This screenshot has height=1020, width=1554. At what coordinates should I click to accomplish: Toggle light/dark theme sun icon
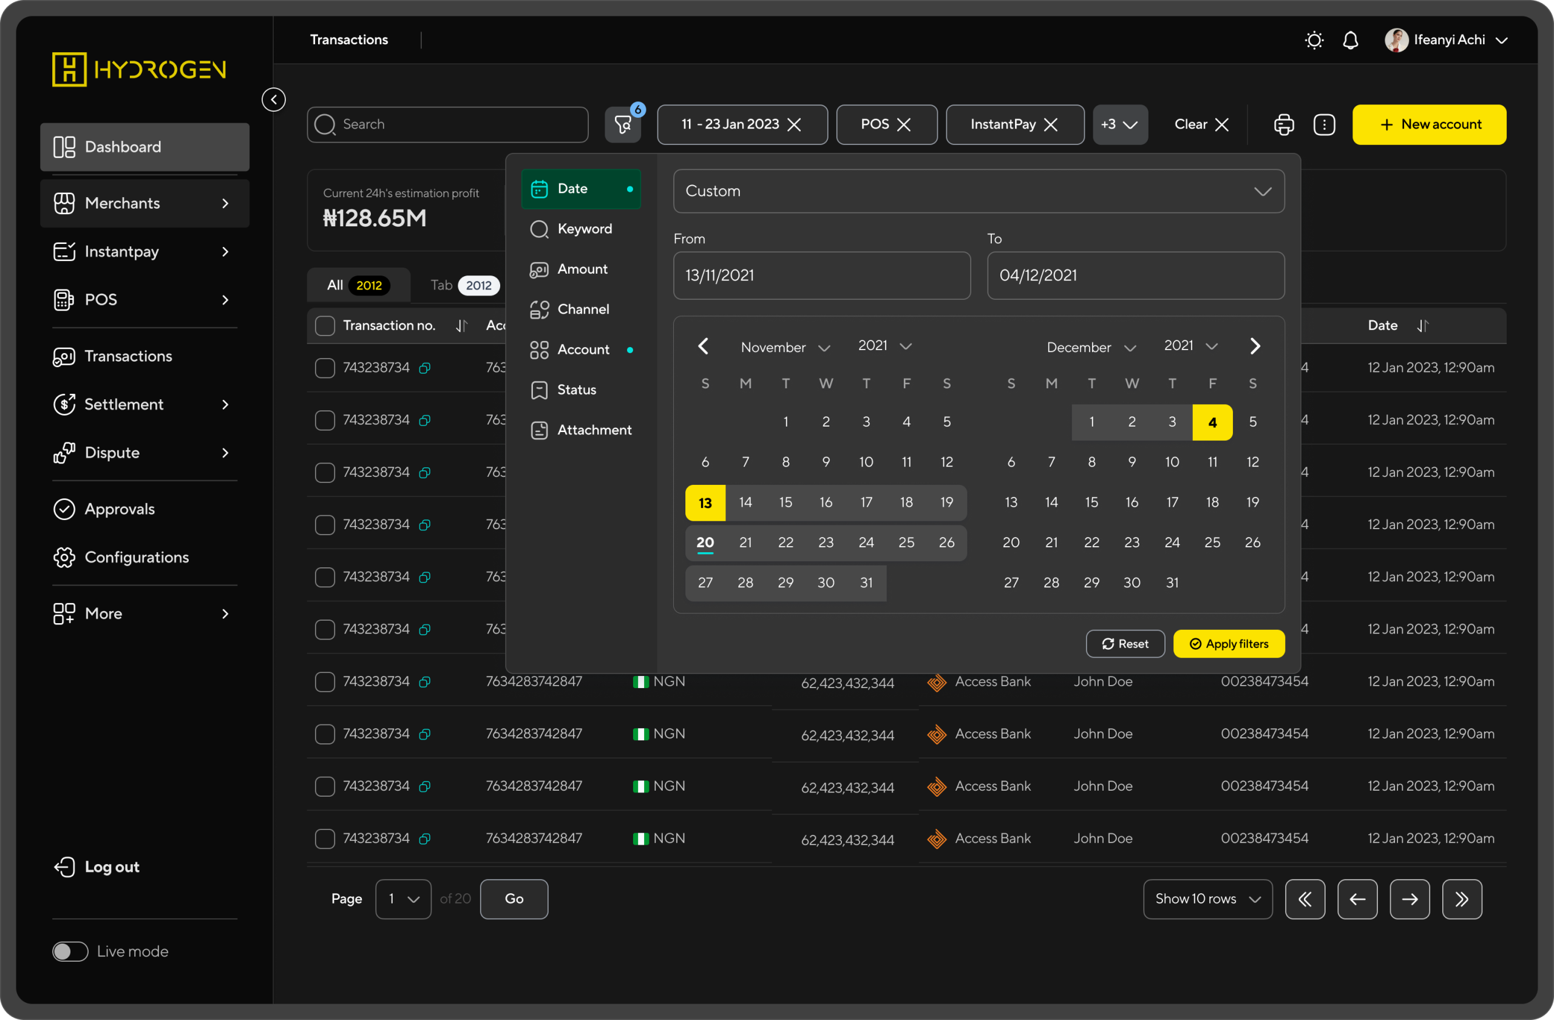pyautogui.click(x=1314, y=41)
